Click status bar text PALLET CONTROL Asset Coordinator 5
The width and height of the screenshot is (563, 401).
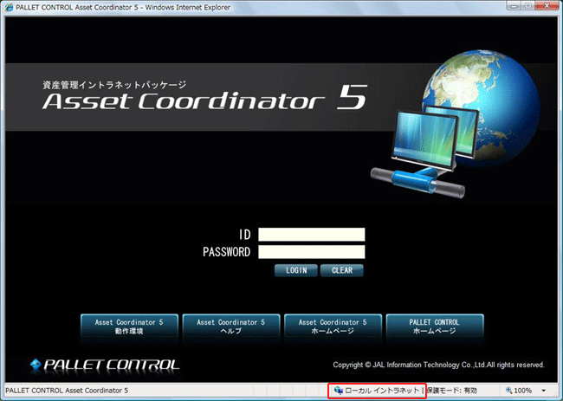click(67, 391)
